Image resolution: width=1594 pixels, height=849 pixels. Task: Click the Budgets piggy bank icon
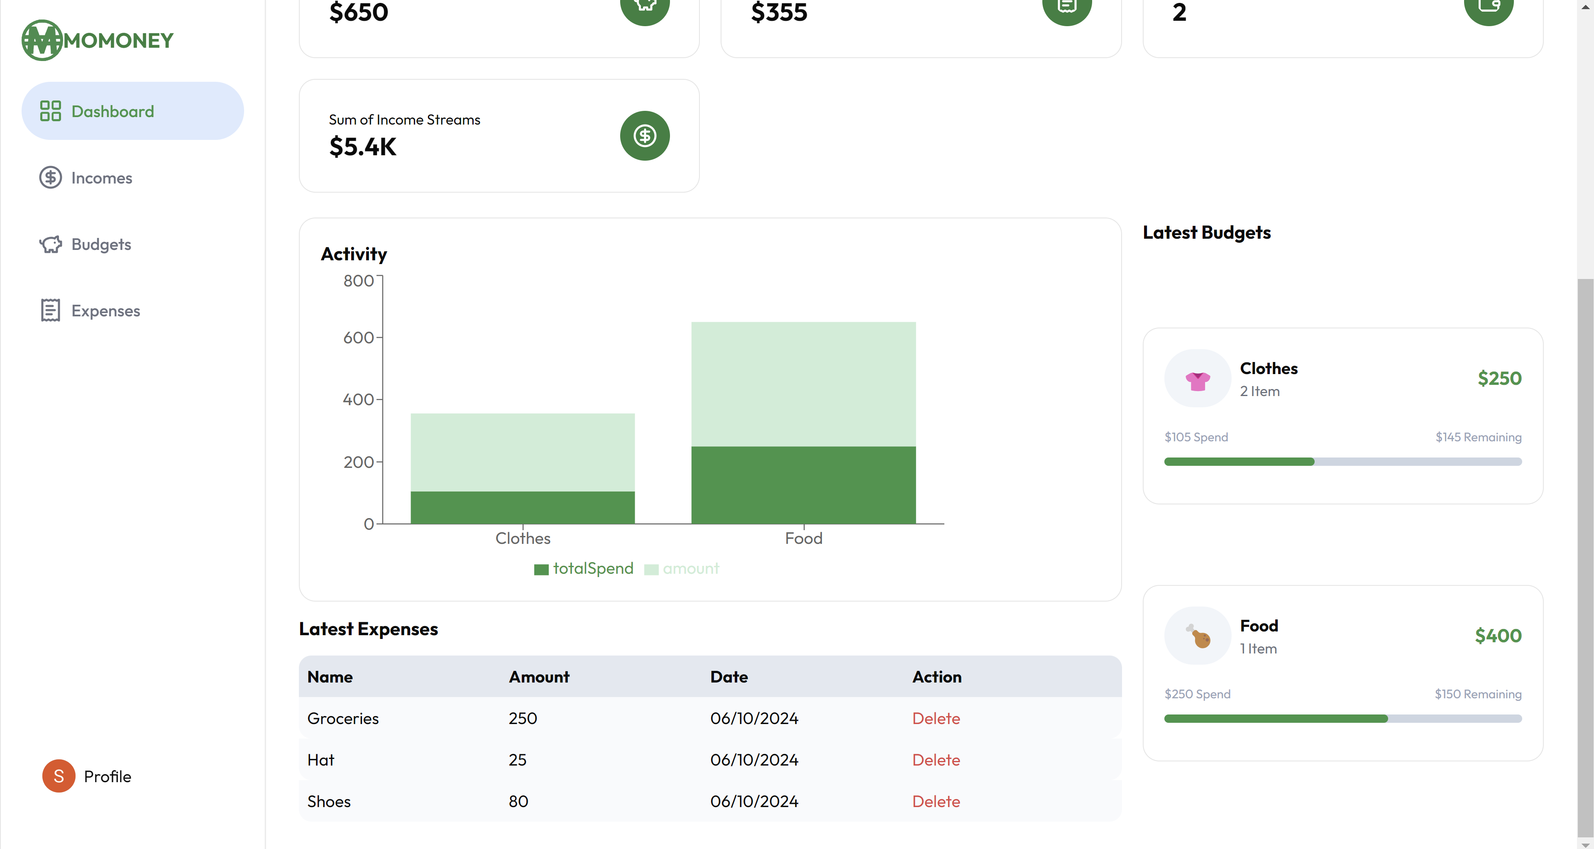click(50, 245)
